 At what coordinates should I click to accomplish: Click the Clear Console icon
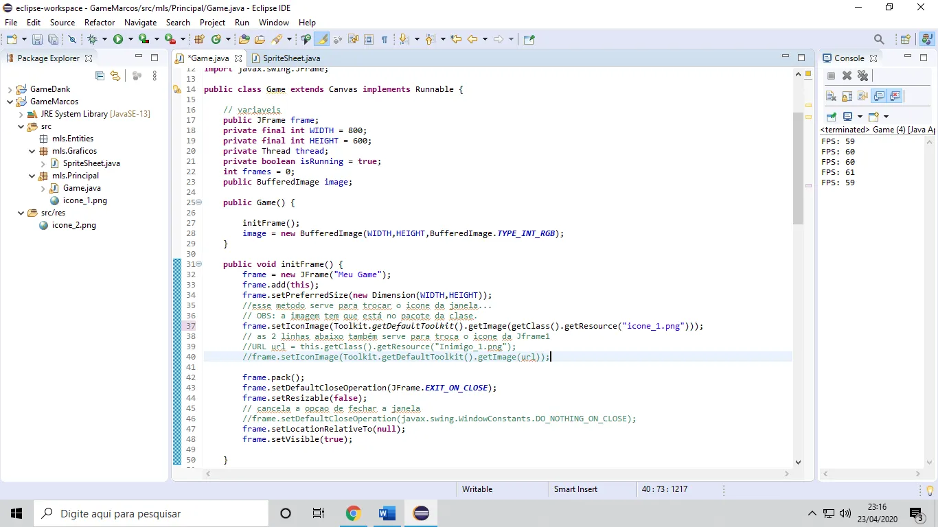pos(831,96)
